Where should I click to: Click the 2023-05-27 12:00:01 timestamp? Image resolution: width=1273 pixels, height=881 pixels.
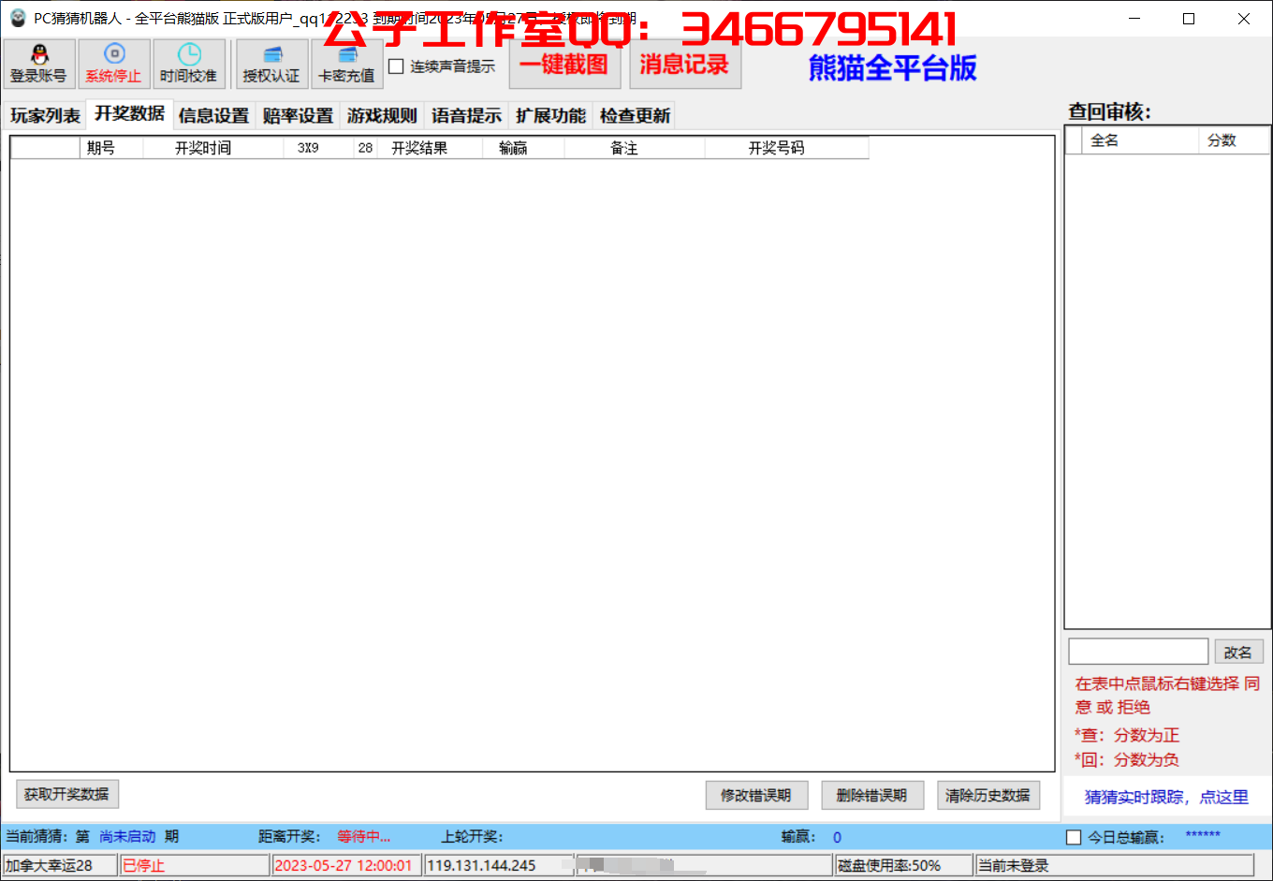click(x=346, y=865)
